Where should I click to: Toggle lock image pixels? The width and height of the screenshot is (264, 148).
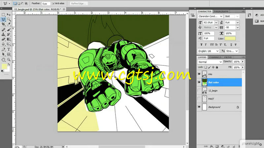[210, 67]
